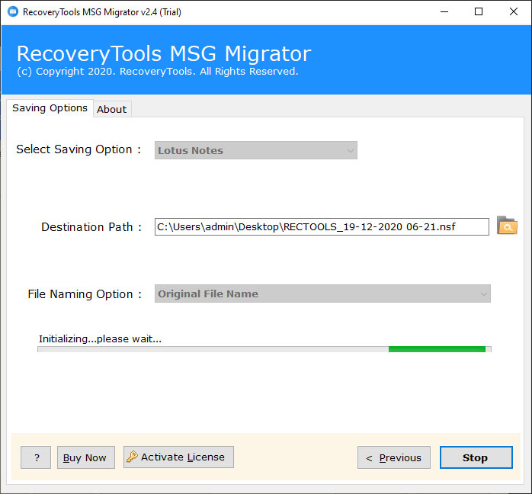
Task: Go back with the Previous button
Action: [394, 457]
